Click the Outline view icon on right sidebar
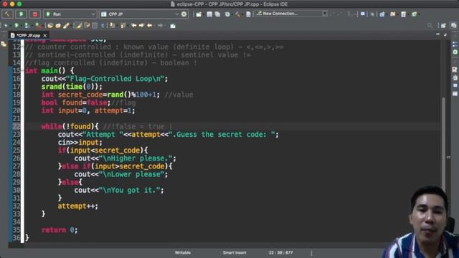This screenshot has width=459, height=258. tap(455, 44)
